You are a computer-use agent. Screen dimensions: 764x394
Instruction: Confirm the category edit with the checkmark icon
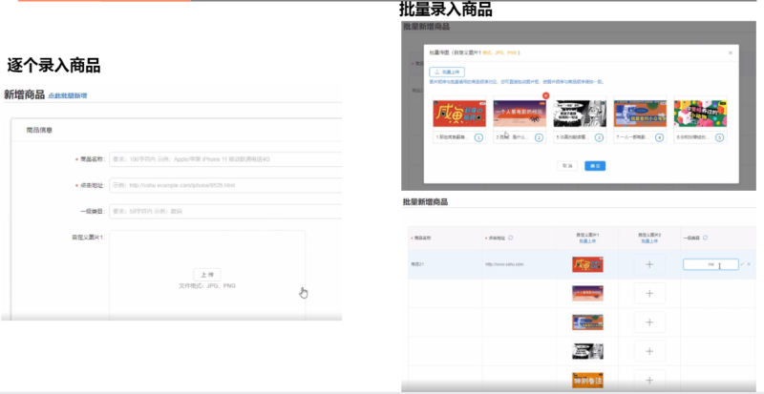[x=742, y=264]
